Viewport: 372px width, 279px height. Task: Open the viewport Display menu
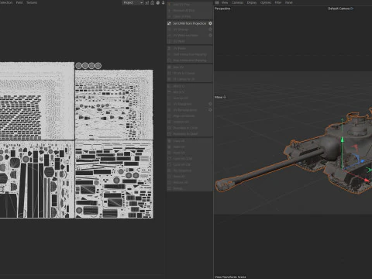(x=252, y=2)
